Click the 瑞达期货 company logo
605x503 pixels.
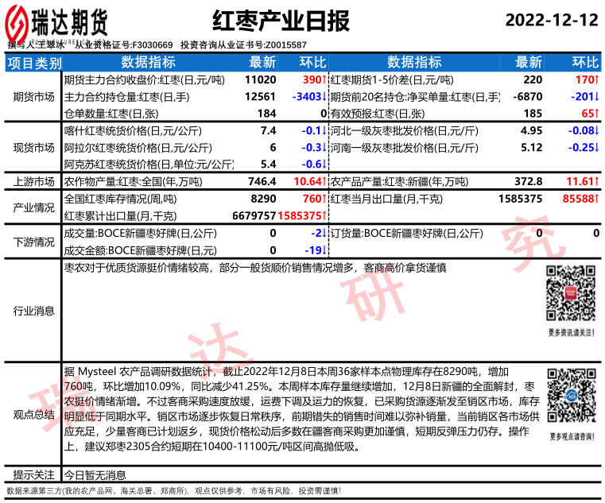(x=58, y=22)
